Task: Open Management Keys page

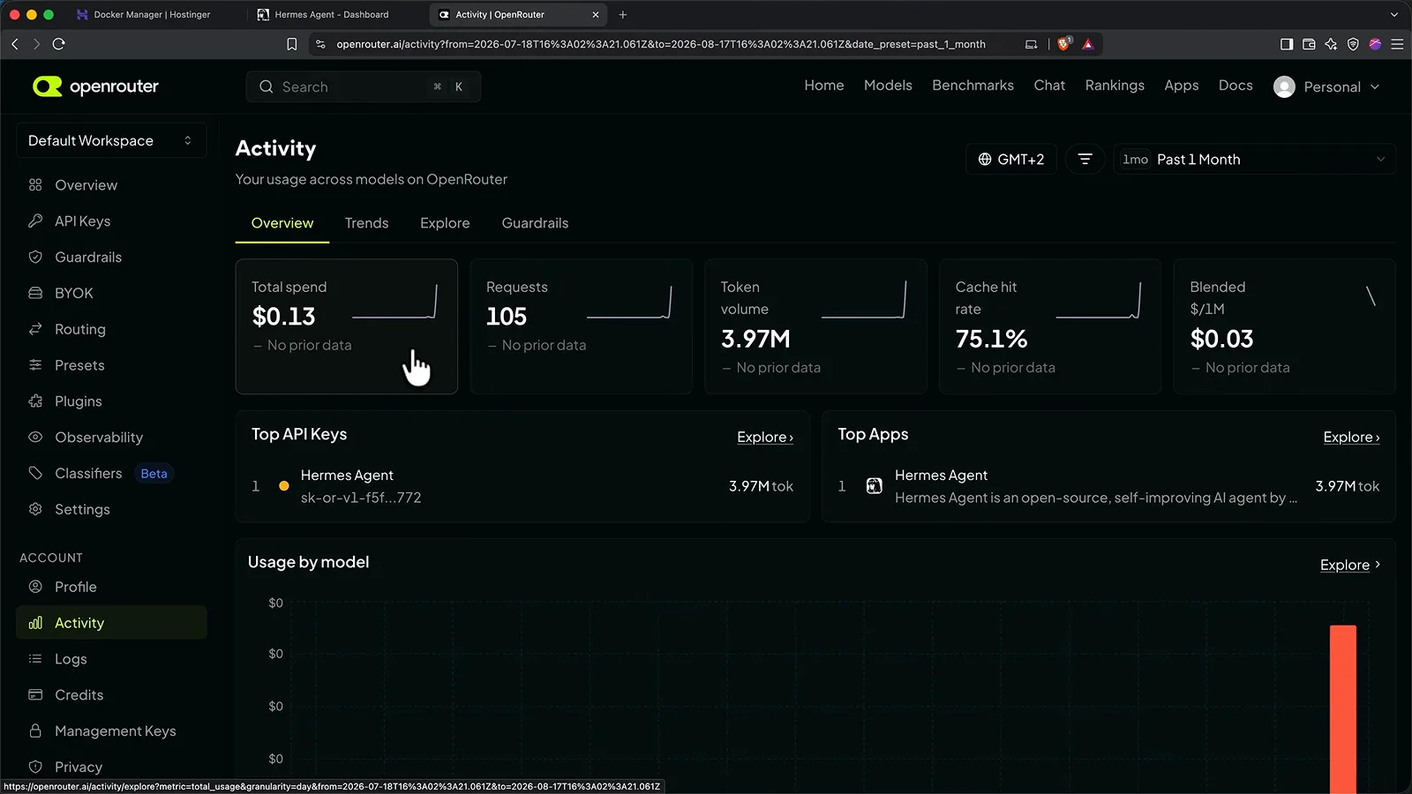Action: point(111,731)
